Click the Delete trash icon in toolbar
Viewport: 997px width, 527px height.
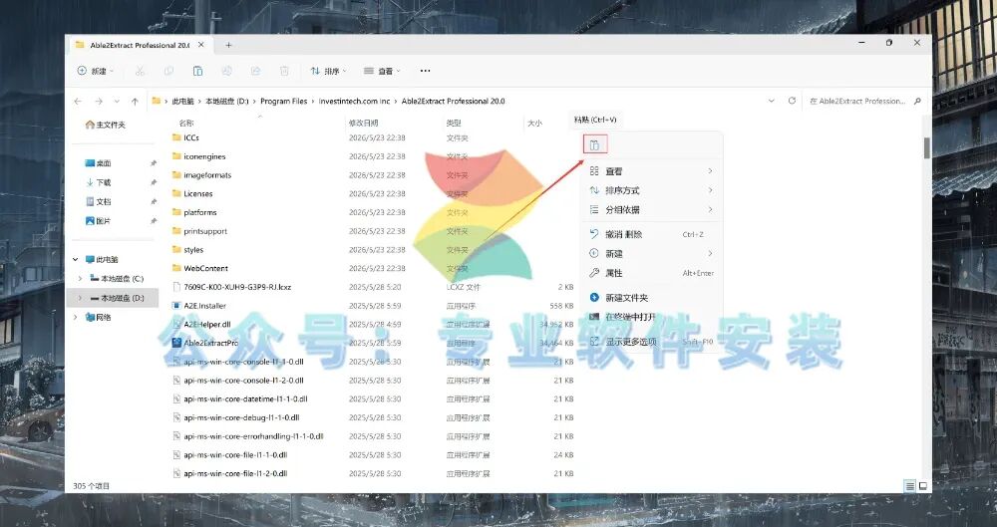pos(284,71)
